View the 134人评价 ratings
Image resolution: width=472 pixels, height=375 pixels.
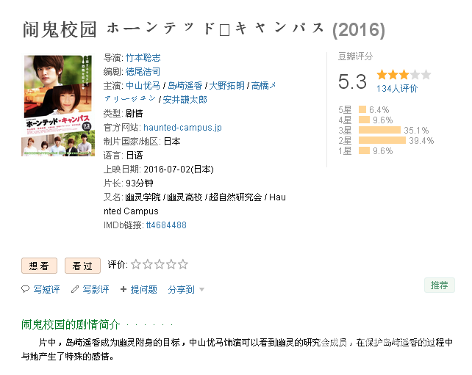[397, 89]
